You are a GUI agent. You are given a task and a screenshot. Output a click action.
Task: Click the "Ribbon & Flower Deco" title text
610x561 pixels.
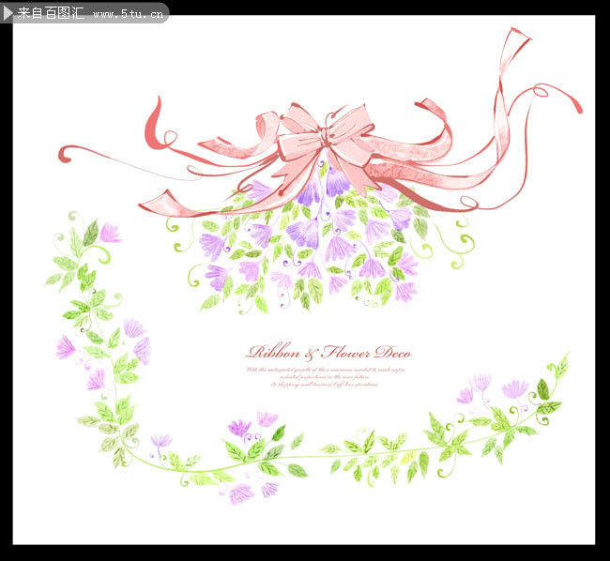[328, 352]
